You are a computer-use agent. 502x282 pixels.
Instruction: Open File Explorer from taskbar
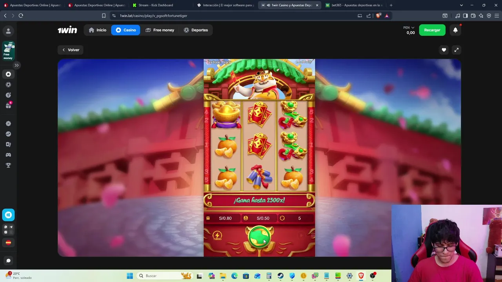pyautogui.click(x=223, y=276)
